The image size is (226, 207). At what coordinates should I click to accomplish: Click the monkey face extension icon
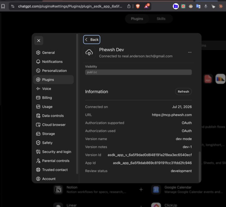(191, 6)
